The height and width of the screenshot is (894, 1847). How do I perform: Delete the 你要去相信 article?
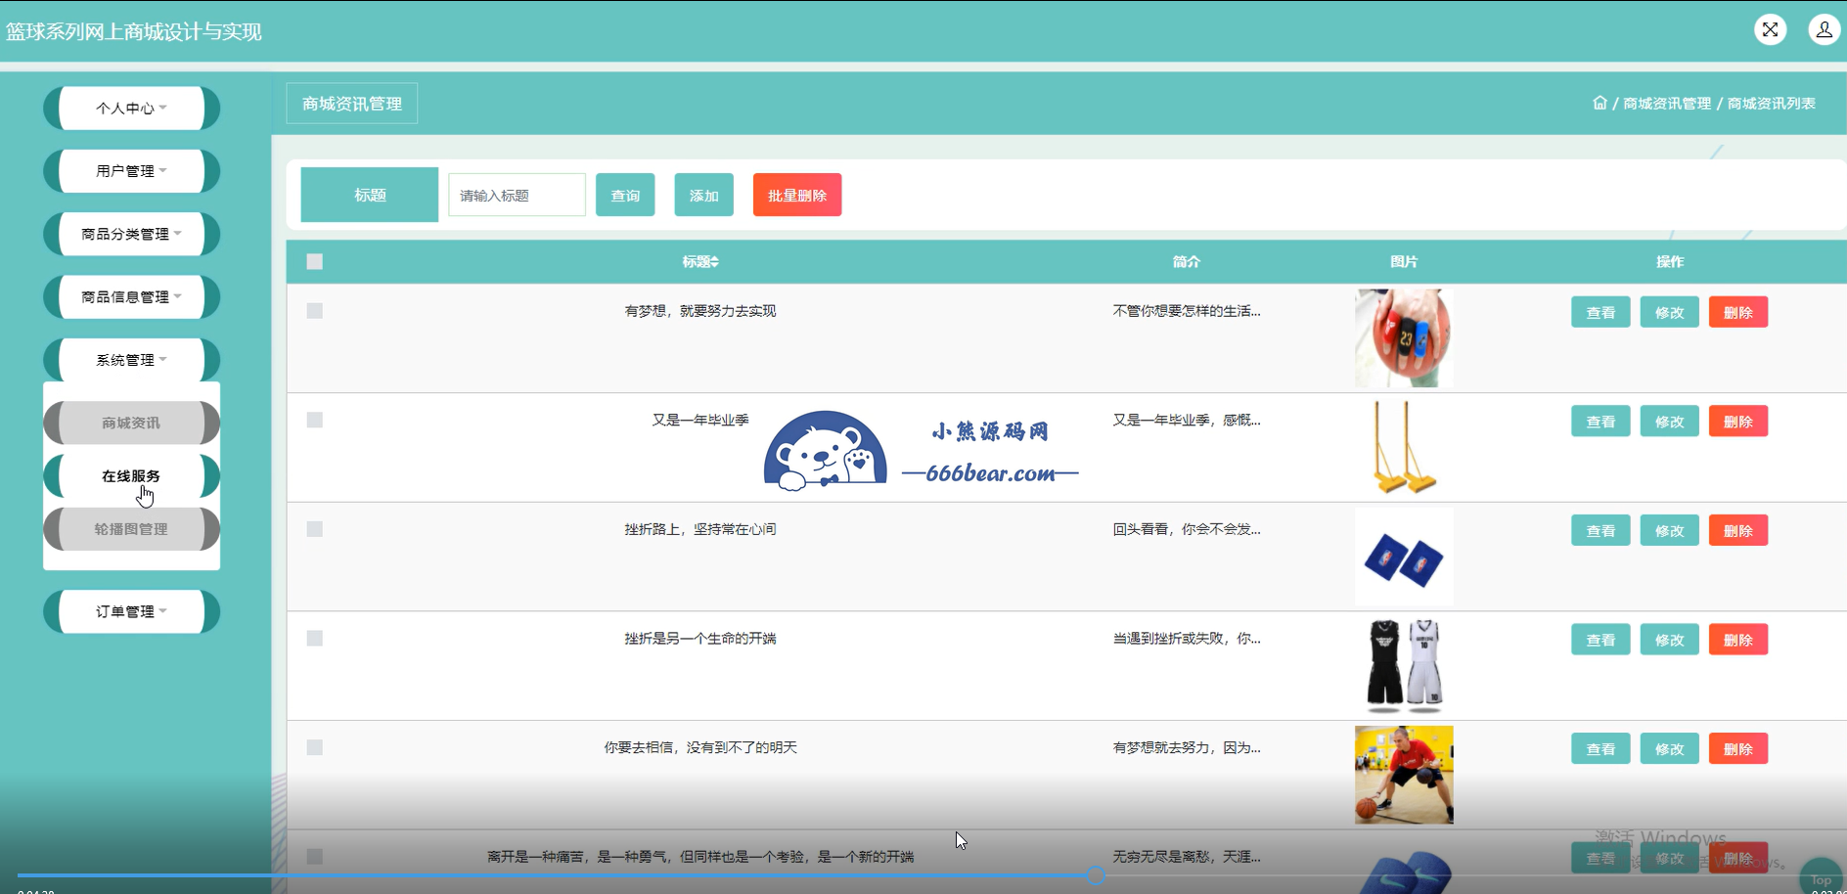tap(1737, 749)
